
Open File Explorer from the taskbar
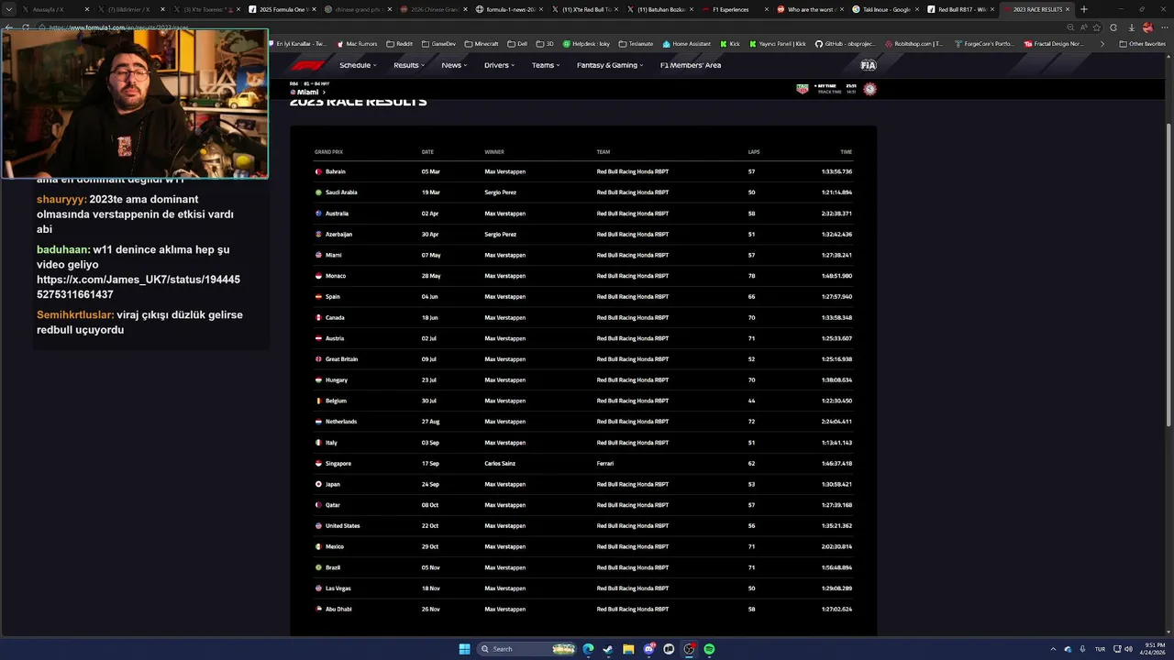pyautogui.click(x=628, y=649)
